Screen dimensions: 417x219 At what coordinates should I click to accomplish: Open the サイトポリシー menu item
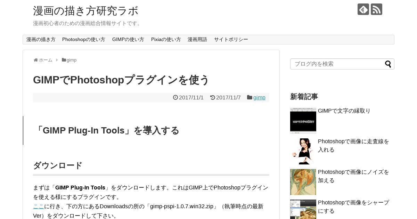tap(231, 40)
